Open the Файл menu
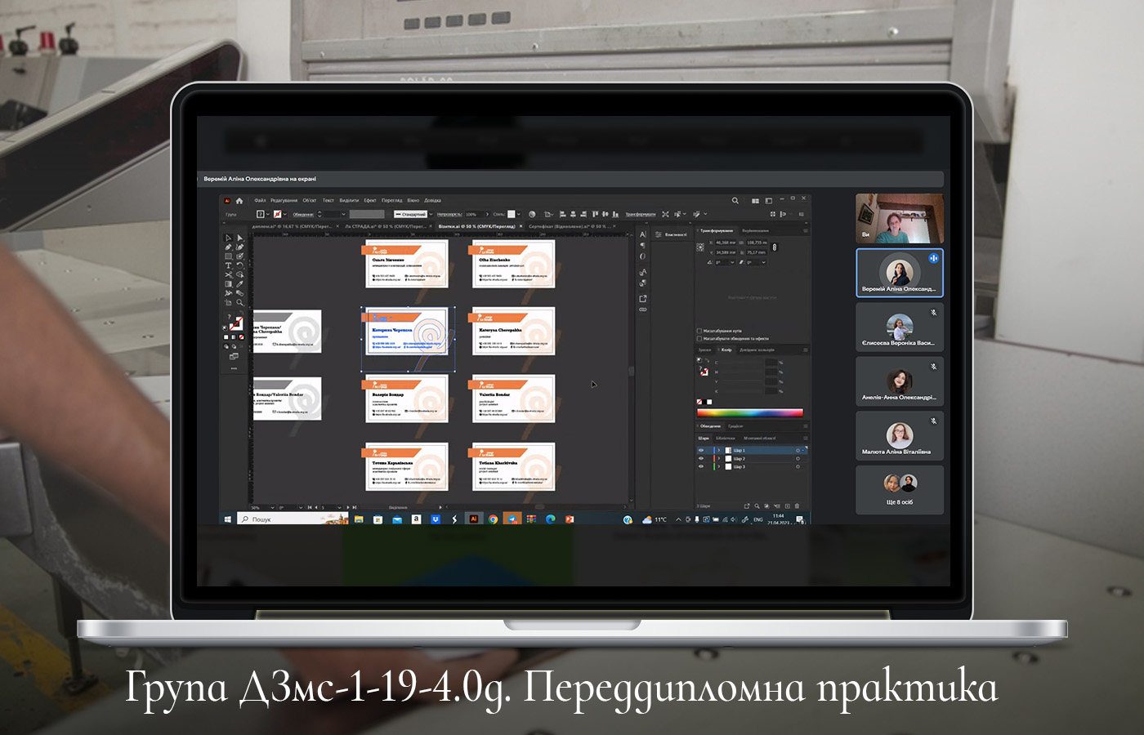Viewport: 1144px width, 735px height. pos(260,200)
